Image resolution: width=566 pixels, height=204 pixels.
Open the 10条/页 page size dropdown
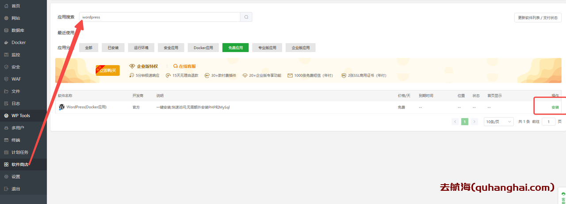pos(499,122)
